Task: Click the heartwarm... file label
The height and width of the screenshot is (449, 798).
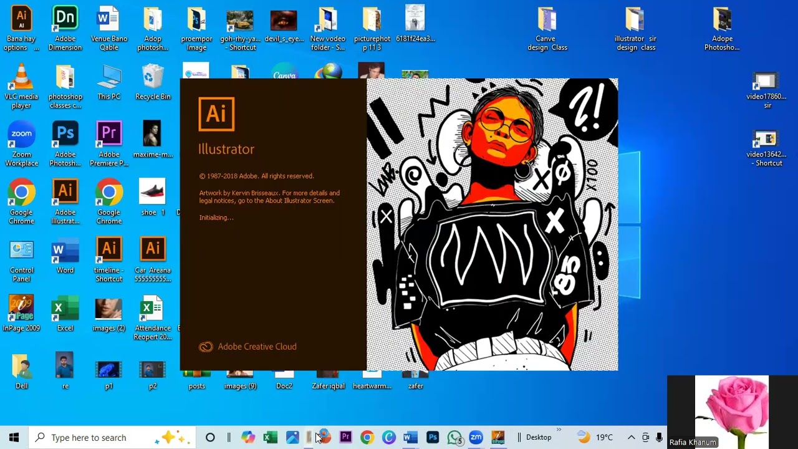Action: click(372, 386)
